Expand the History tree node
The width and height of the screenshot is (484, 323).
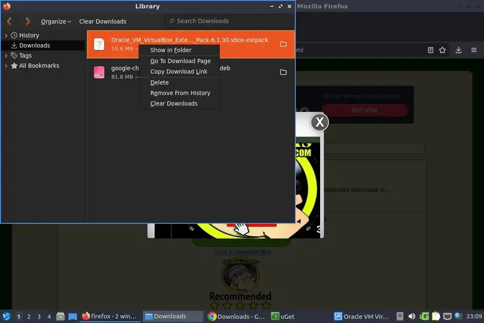(6, 36)
